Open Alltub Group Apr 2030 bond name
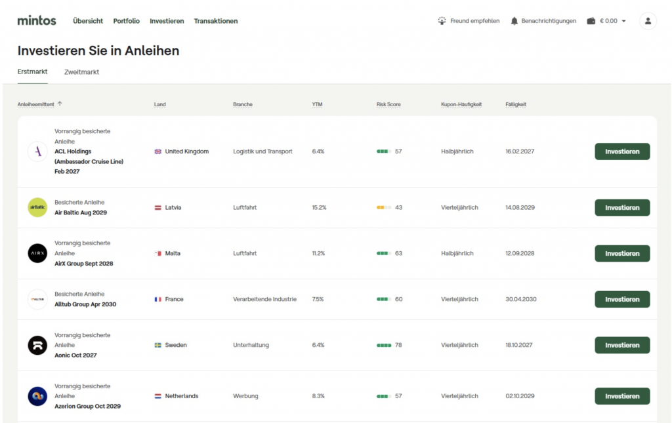The image size is (672, 423). [x=85, y=304]
